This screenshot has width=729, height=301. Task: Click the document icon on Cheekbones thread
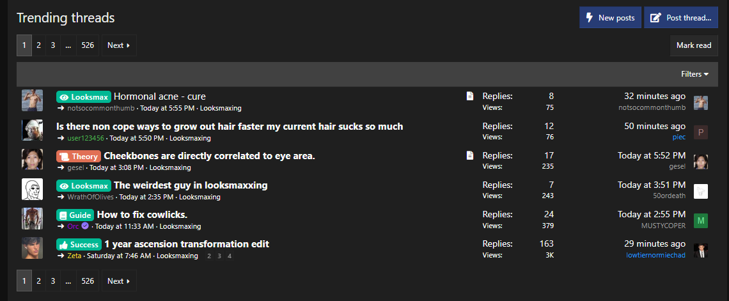[470, 155]
